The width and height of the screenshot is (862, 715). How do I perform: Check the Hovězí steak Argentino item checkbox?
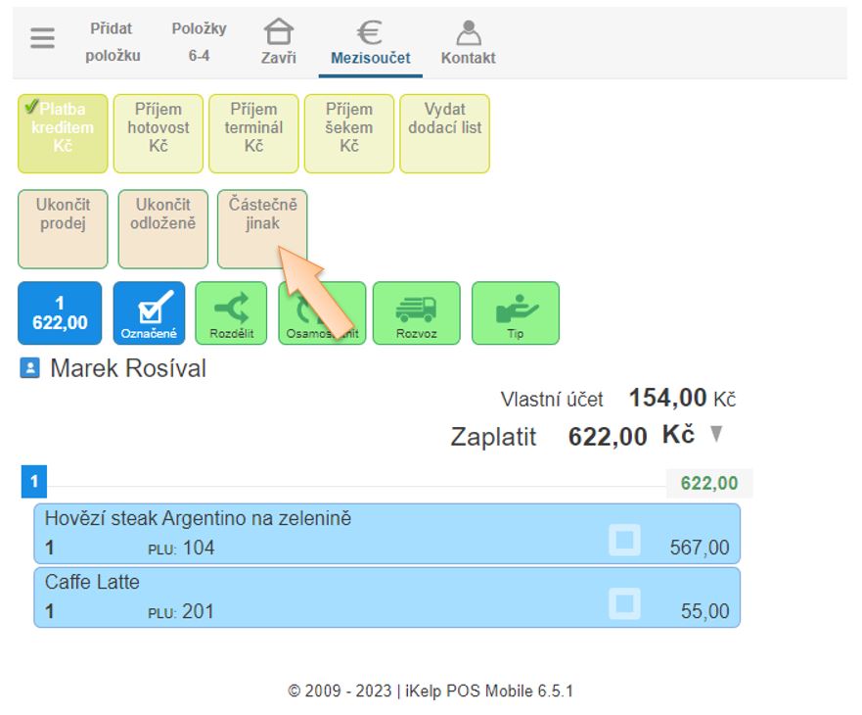624,540
